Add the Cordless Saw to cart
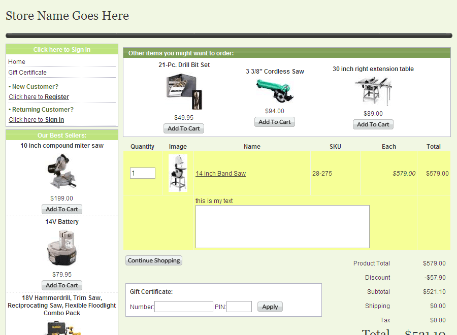 click(275, 122)
